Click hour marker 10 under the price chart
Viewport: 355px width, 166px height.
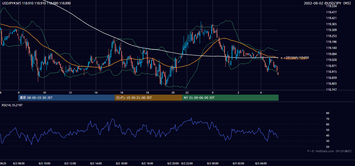click(x=44, y=92)
